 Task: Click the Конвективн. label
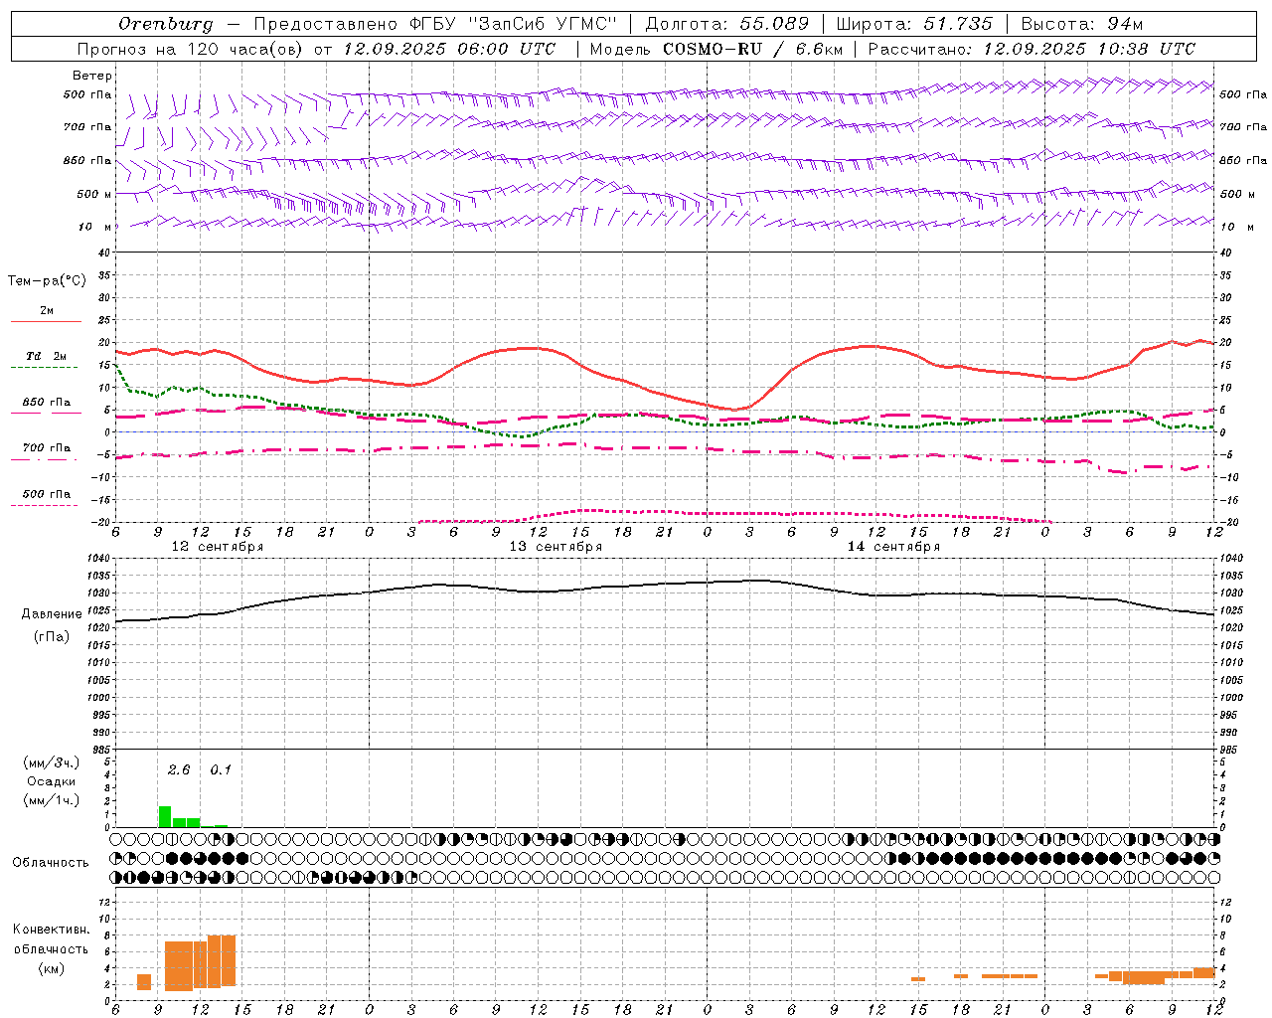point(52,929)
